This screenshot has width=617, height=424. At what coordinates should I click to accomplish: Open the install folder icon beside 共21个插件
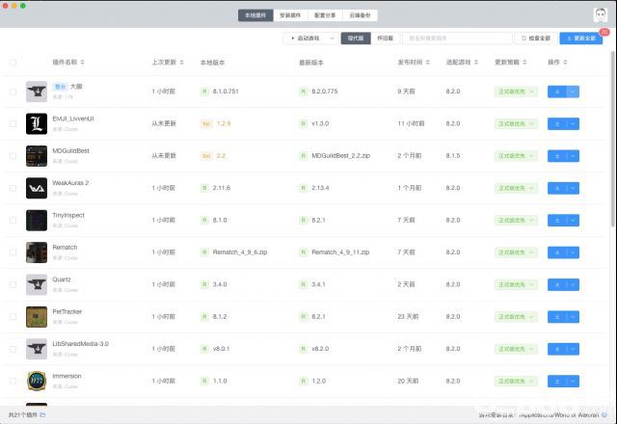(x=42, y=414)
